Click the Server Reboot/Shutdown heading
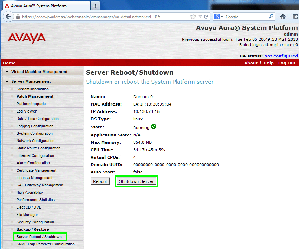 tap(130, 72)
